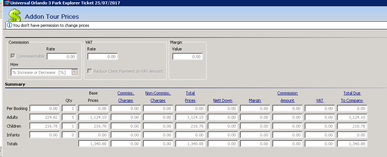Click Totals Base Prices field 1,340.88
Image resolution: width=387 pixels, height=157 pixels.
pos(94,144)
